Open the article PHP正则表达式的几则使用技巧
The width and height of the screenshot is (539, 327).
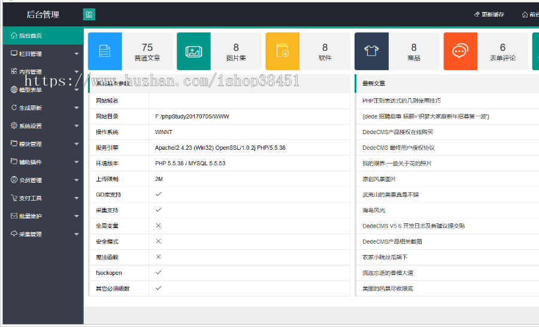[401, 101]
